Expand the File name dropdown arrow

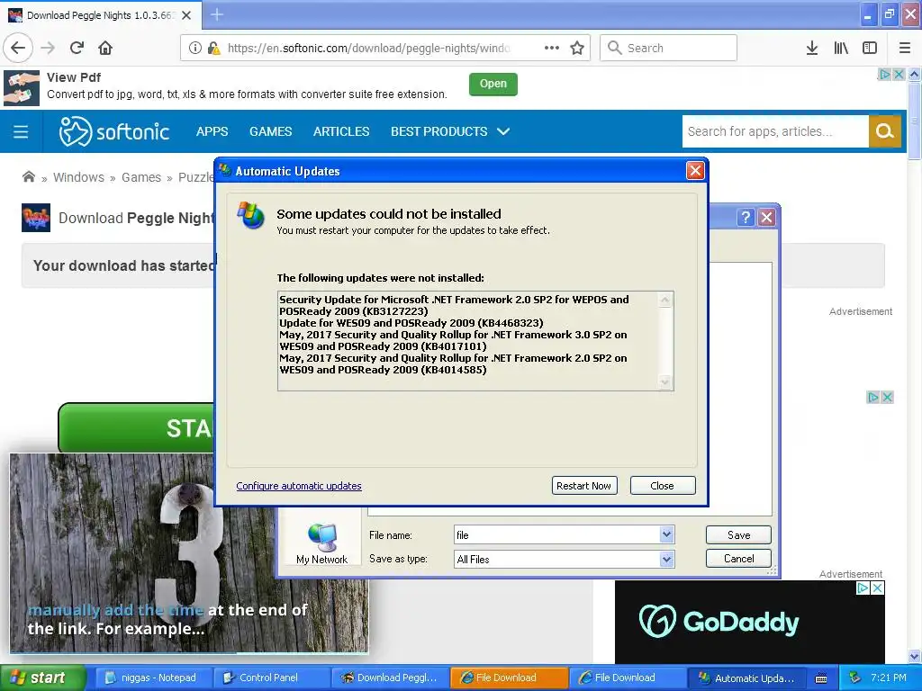pos(666,534)
